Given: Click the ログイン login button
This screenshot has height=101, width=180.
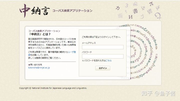Looking at the screenshot, I should 103,68.
